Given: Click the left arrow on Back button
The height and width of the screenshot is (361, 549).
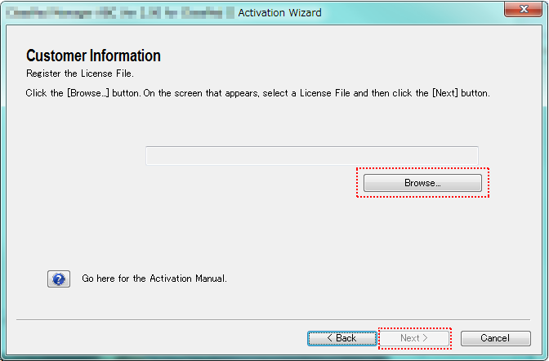Looking at the screenshot, I should [328, 338].
